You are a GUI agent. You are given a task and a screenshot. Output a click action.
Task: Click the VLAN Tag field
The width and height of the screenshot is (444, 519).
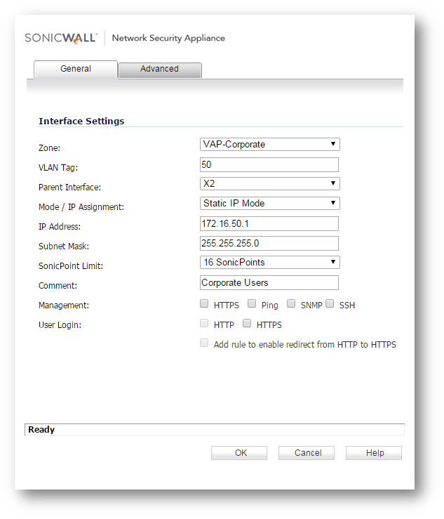click(x=269, y=164)
